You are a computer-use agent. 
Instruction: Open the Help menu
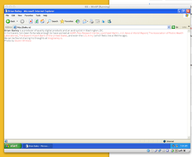45,15
